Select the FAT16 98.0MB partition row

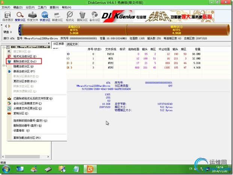134,54
